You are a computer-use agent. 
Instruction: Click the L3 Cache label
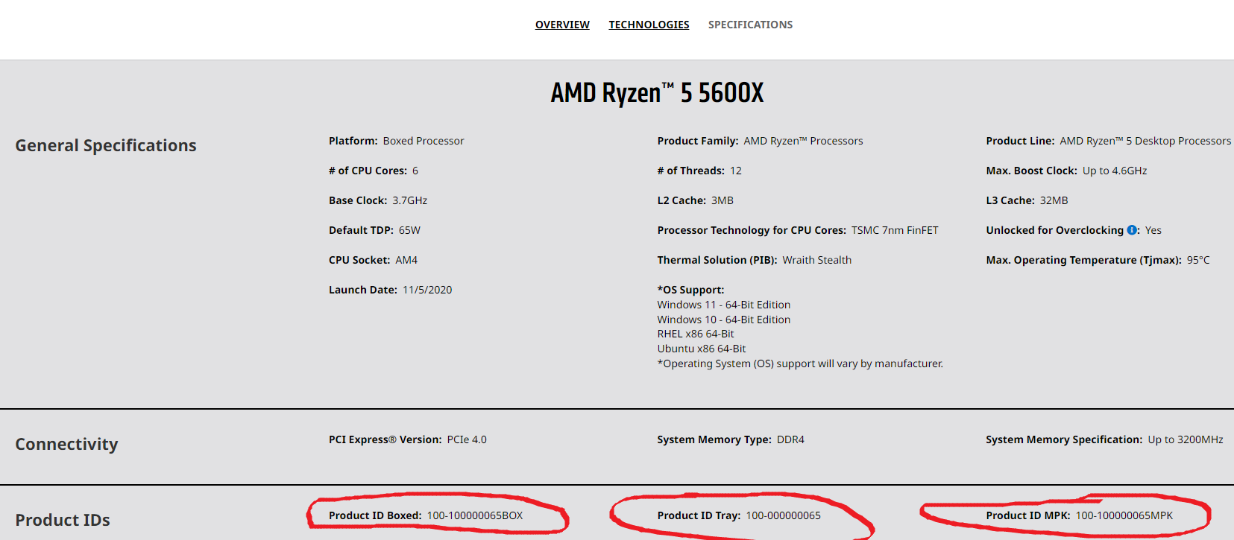click(x=1010, y=200)
